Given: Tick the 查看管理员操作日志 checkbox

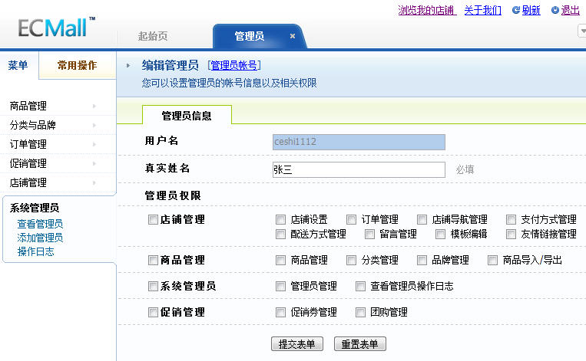Looking at the screenshot, I should [x=361, y=287].
